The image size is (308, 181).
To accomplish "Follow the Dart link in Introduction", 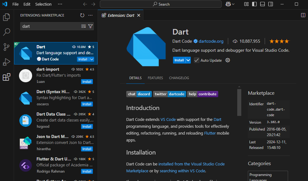I will pyautogui.click(x=217, y=120).
